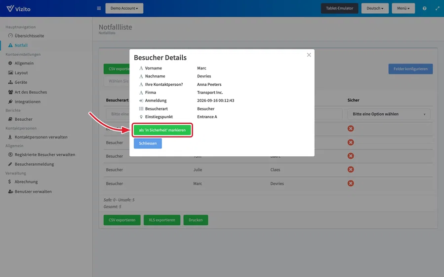Click 'Anna Peeters' value in the dialog
This screenshot has height=277, width=444.
[x=209, y=84]
